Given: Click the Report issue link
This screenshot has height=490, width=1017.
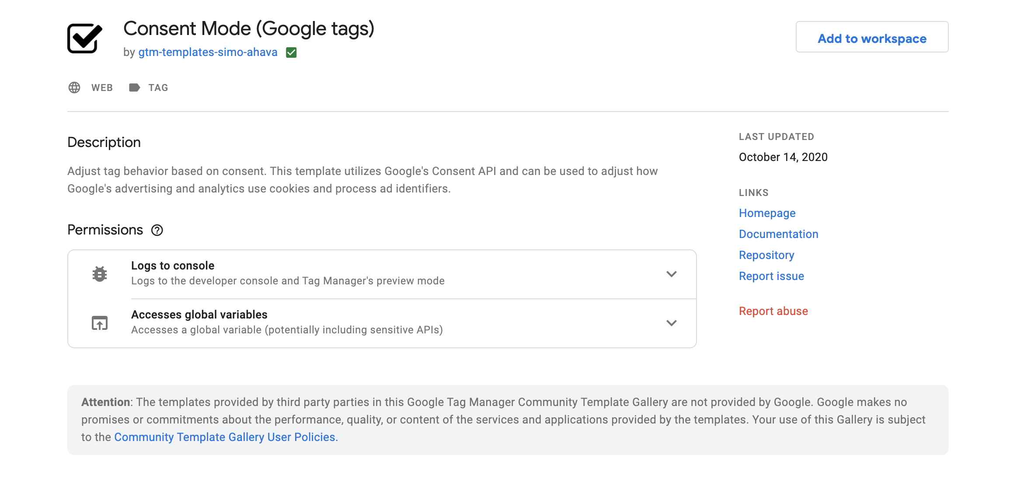Looking at the screenshot, I should pos(772,276).
